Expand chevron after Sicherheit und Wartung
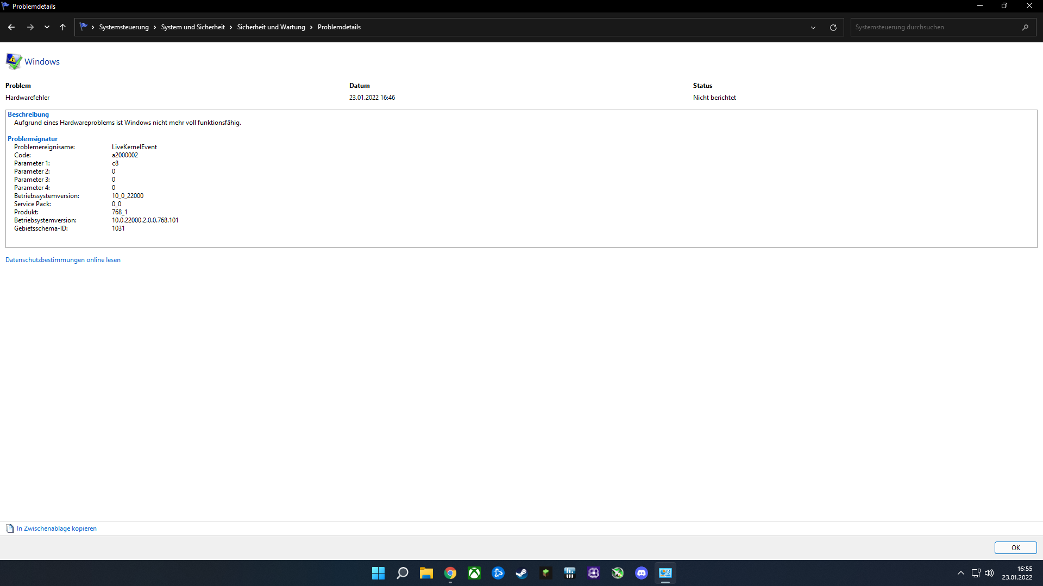The image size is (1043, 586). pyautogui.click(x=311, y=27)
